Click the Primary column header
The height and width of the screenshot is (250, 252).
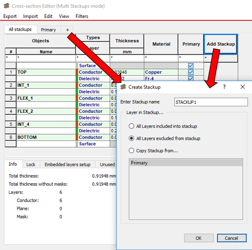click(x=191, y=44)
